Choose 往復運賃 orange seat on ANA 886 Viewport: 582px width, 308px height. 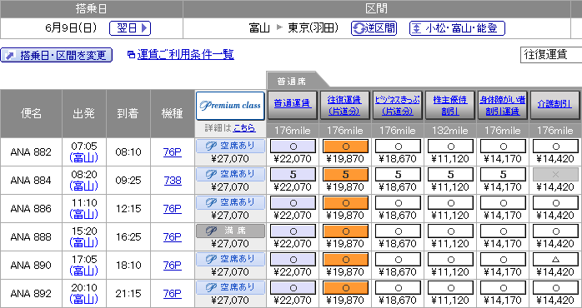coord(345,203)
